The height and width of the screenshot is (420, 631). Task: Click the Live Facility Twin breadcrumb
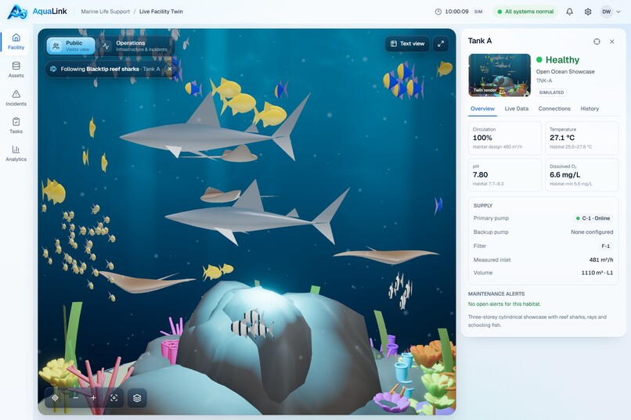click(x=161, y=12)
